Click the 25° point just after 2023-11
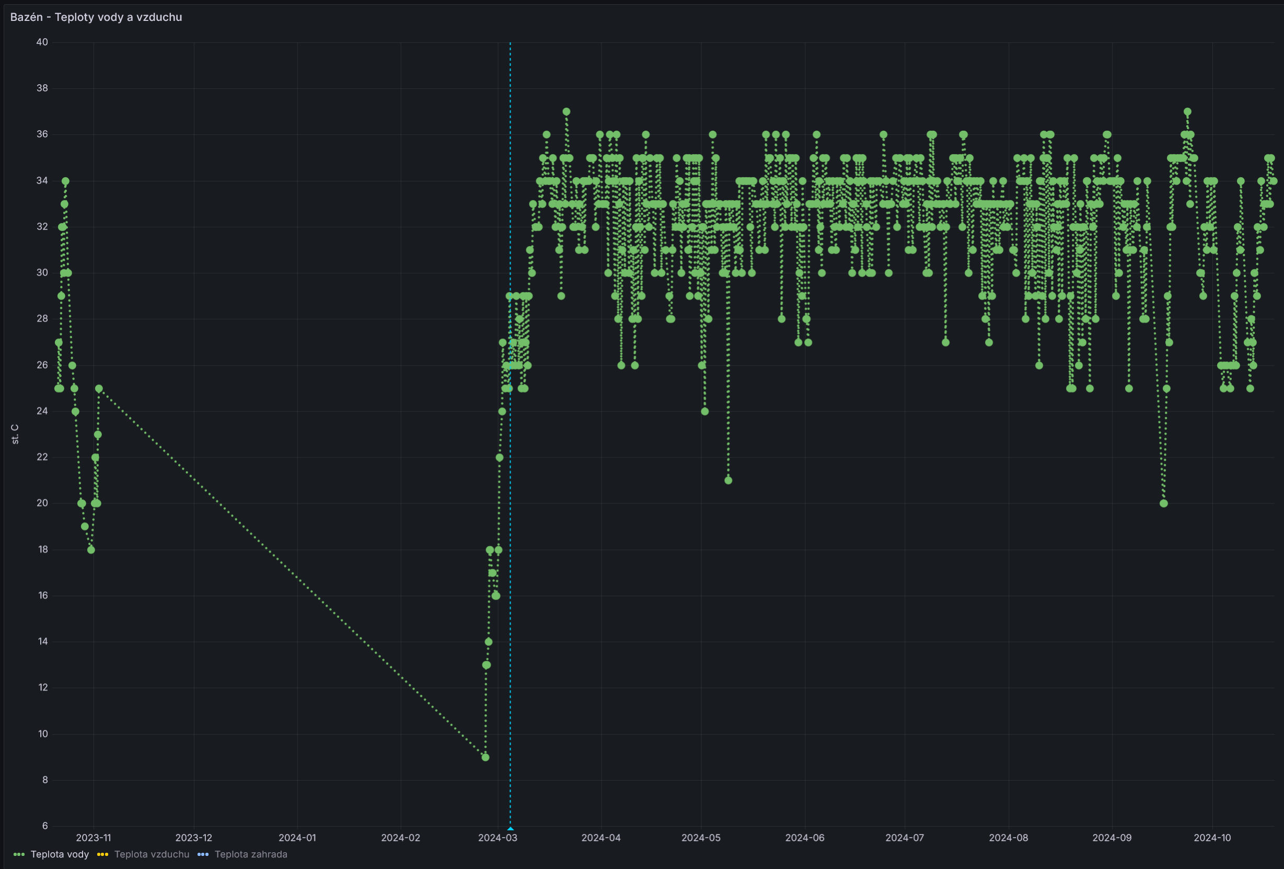Image resolution: width=1284 pixels, height=869 pixels. (99, 388)
